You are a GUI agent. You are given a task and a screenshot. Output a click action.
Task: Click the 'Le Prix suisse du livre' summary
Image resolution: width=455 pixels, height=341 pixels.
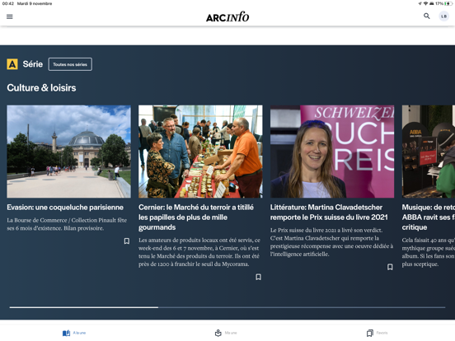331,242
